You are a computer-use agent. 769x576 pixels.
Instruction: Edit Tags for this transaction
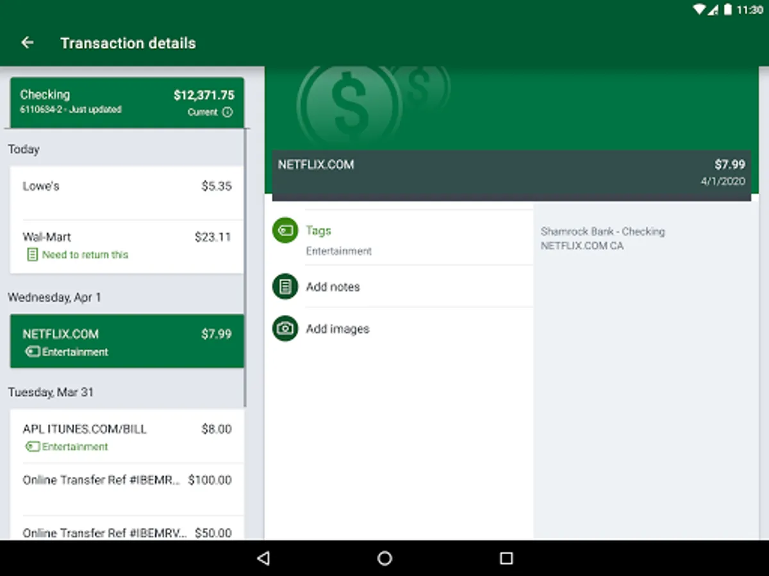(402, 237)
